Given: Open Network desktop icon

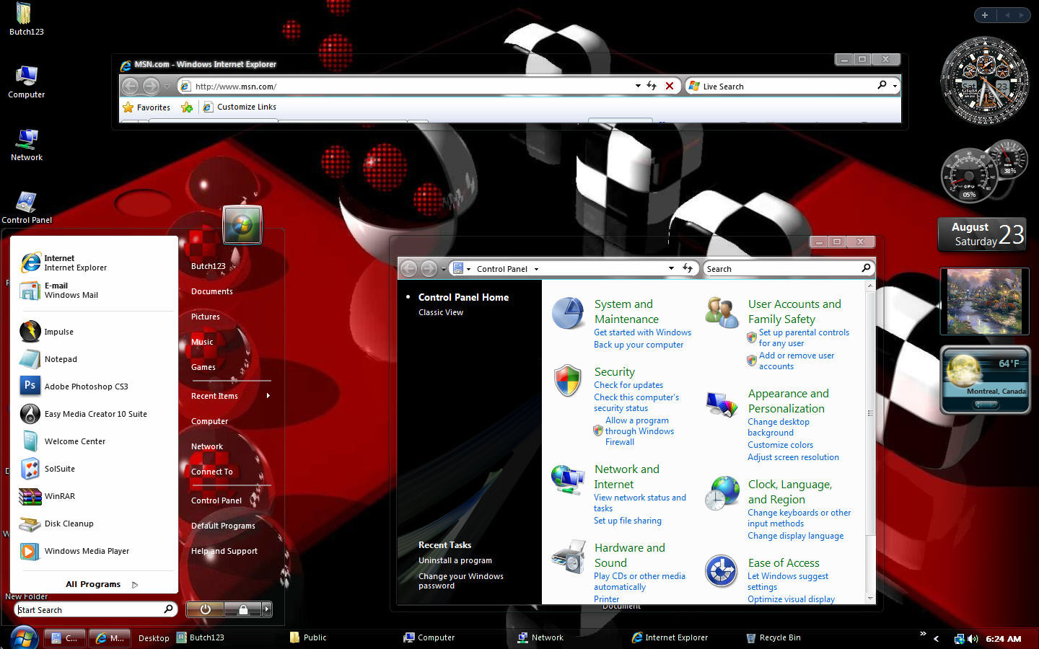Looking at the screenshot, I should (x=26, y=145).
